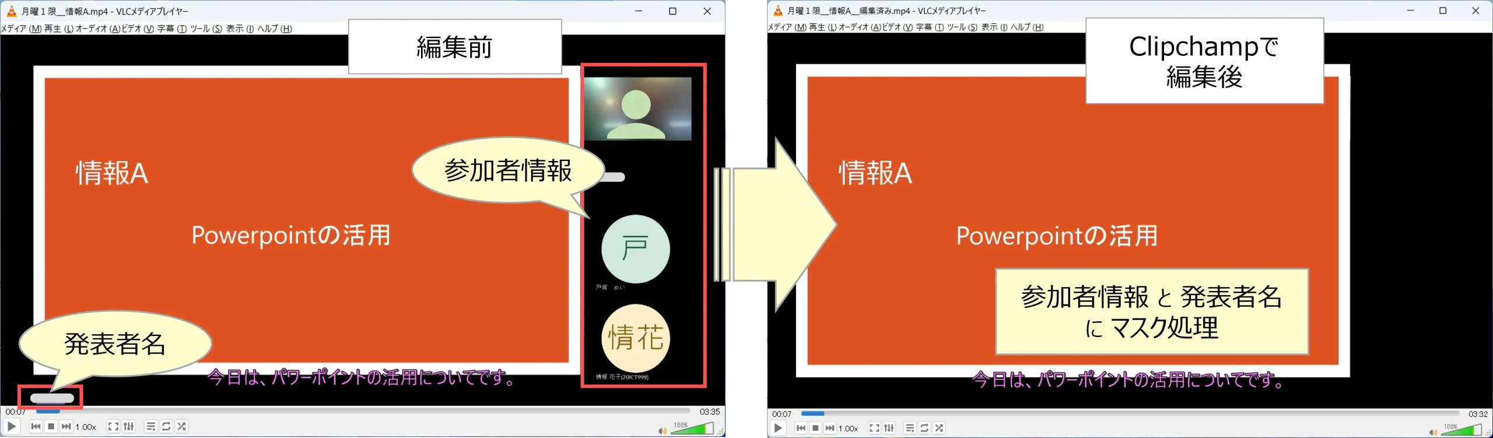The height and width of the screenshot is (438, 1493).
Task: Toggle loop mode in the left player
Action: [x=166, y=427]
